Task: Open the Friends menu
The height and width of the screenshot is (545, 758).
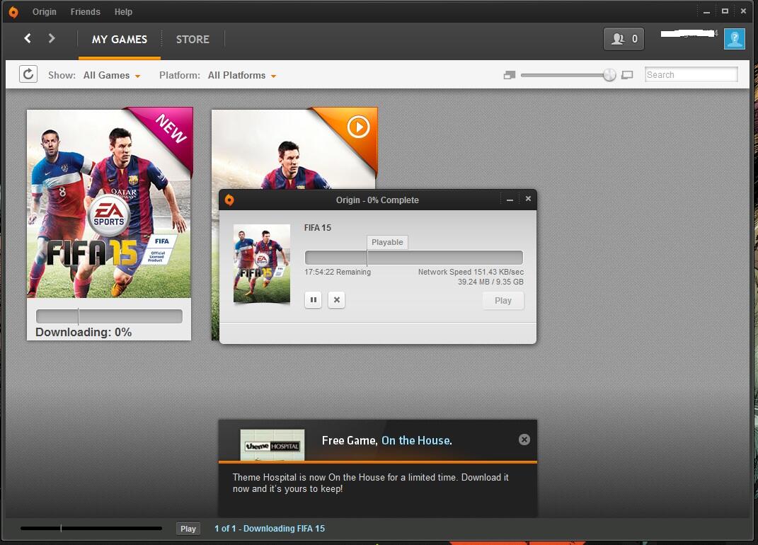Action: 86,11
